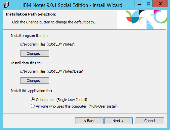Click the IBM Notes 9.0.1 Social Edition title
This screenshot has height=130, width=170.
(72, 5)
